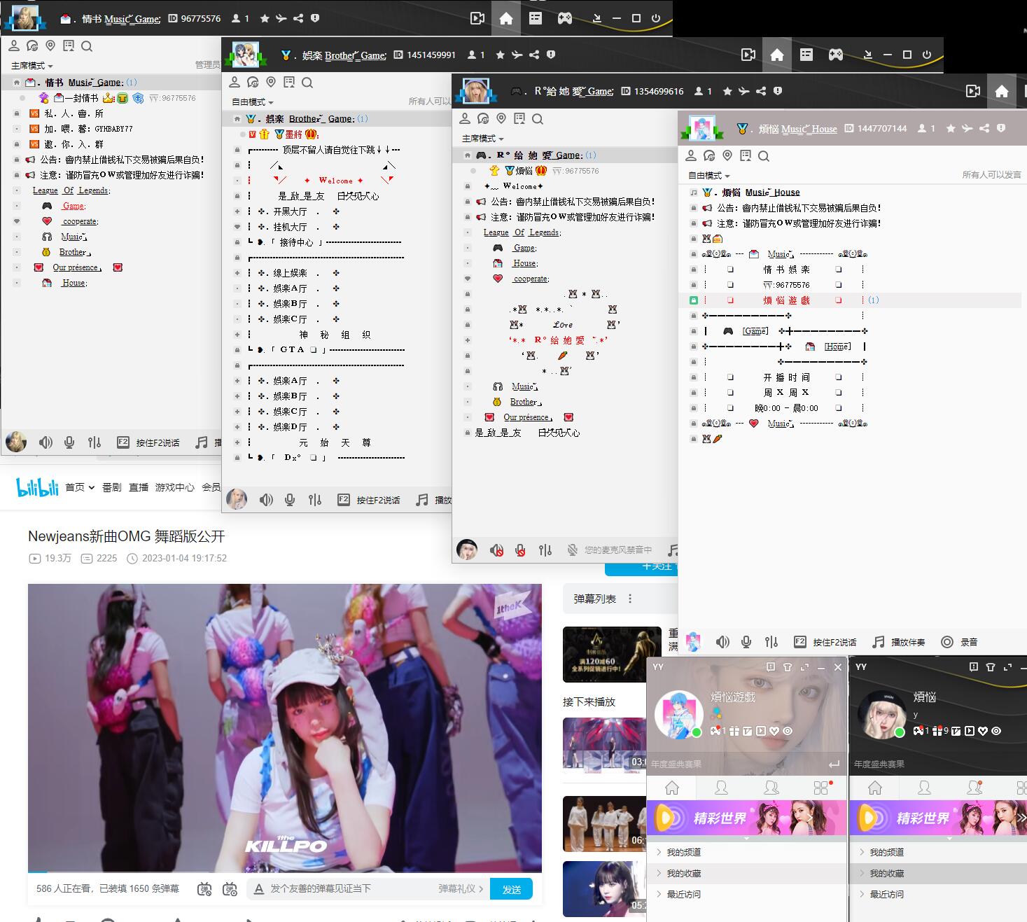This screenshot has height=922, width=1027.
Task: Search channels in the 烦恼 Music House window
Action: 764,155
